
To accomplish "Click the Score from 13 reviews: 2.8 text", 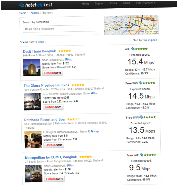I will (x=60, y=139).
